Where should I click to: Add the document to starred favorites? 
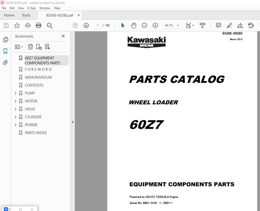click(17, 25)
